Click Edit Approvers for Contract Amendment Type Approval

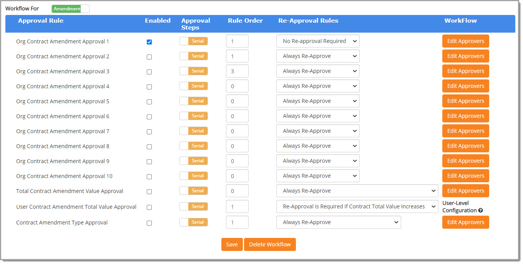click(x=465, y=222)
